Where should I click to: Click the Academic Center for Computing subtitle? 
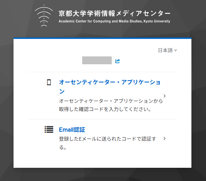pyautogui.click(x=114, y=21)
